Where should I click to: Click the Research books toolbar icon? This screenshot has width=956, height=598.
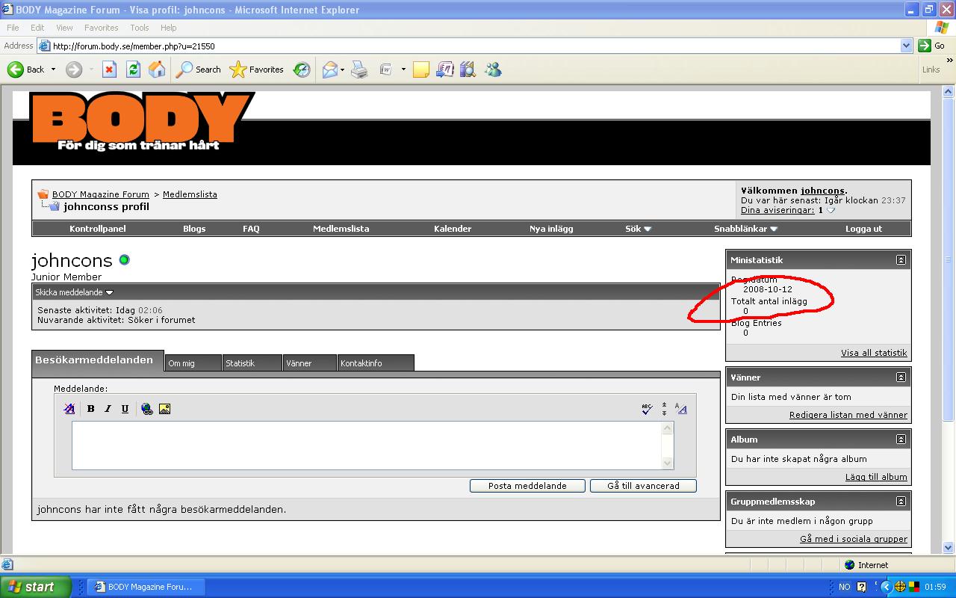tap(468, 70)
